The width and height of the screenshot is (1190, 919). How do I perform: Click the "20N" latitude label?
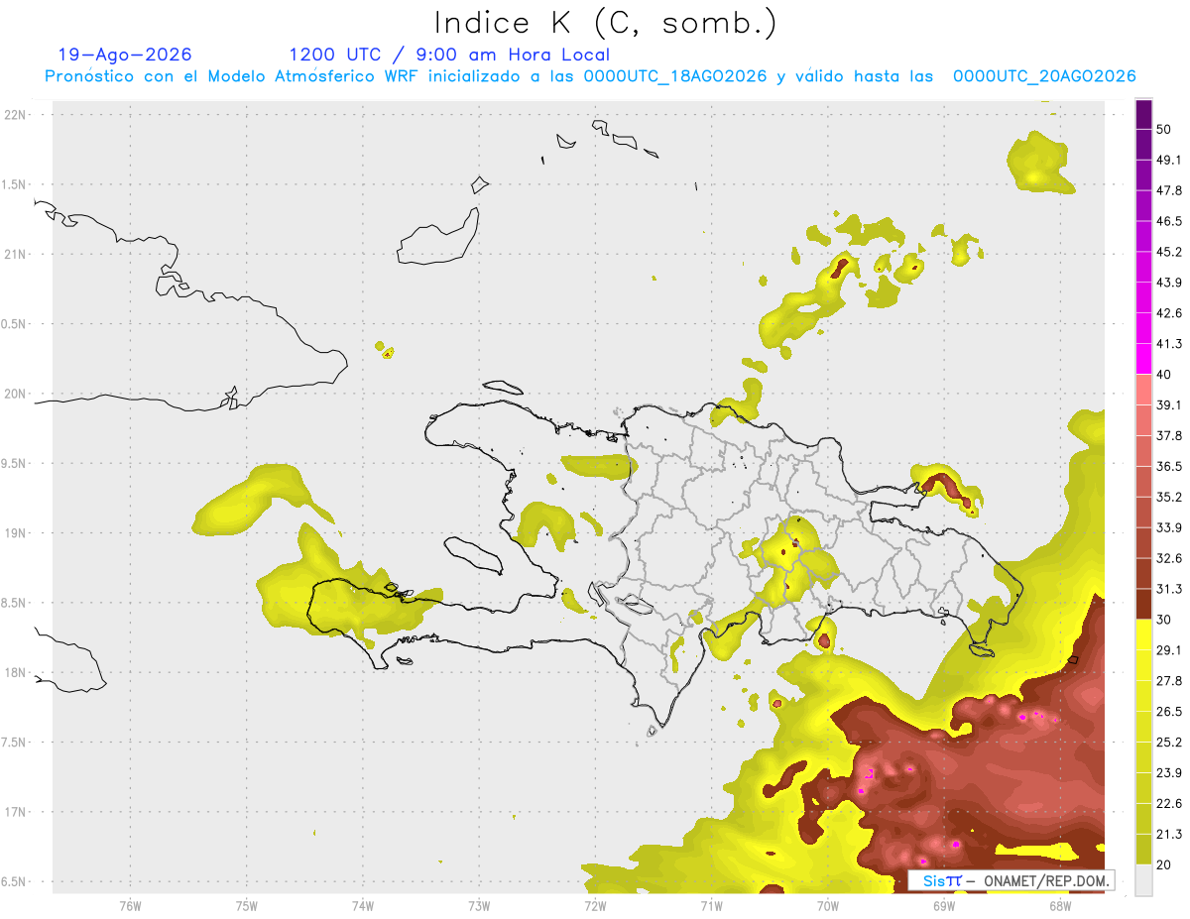point(15,394)
